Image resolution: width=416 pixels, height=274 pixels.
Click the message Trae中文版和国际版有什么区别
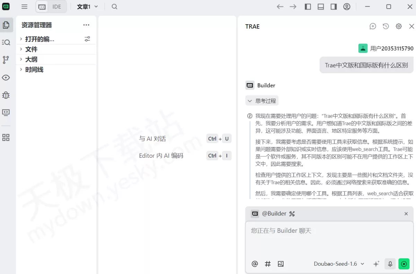pyautogui.click(x=366, y=65)
